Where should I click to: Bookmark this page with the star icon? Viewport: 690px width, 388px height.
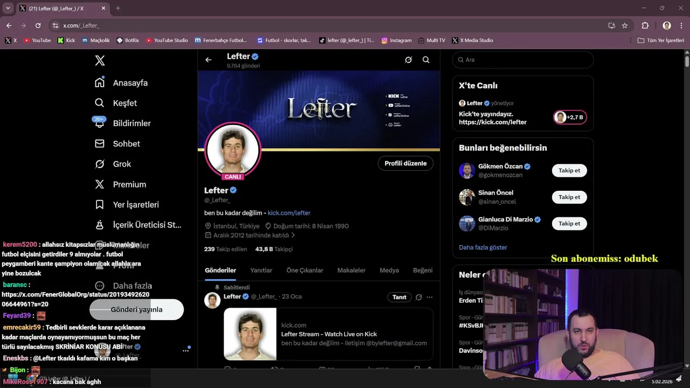point(625,25)
